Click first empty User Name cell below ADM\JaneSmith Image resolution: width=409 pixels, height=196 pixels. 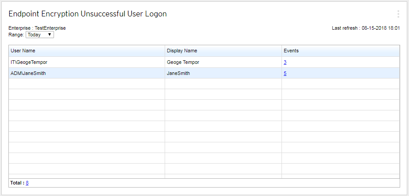87,84
